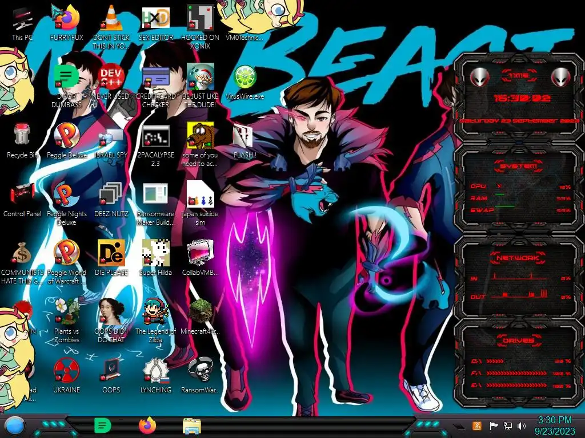Viewport: 585px width, 438px height.
Task: Click the digital clock readout in the widget
Action: [x=522, y=98]
